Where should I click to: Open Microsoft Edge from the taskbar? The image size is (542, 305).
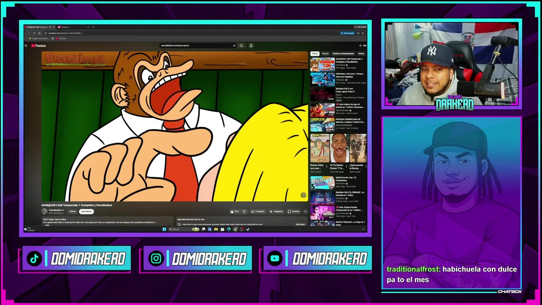click(229, 229)
